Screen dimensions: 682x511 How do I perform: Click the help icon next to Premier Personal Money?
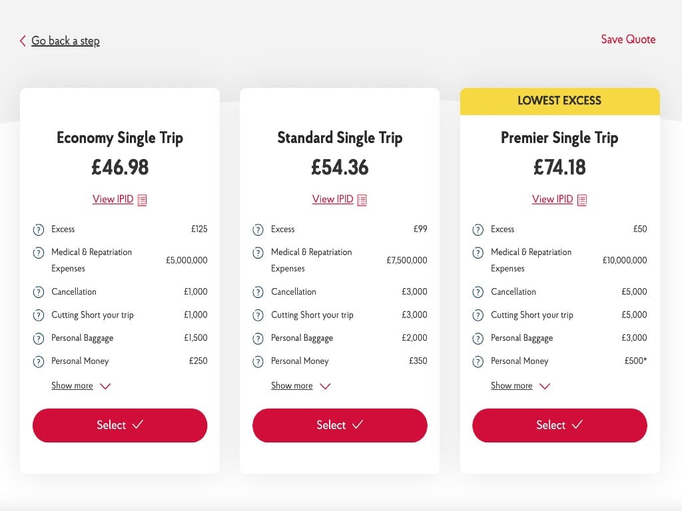coord(478,361)
